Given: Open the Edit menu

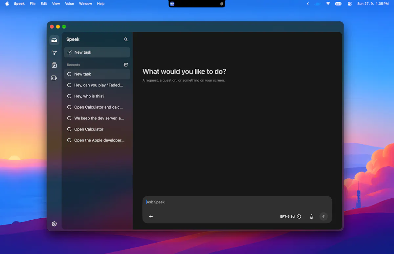Looking at the screenshot, I should [x=44, y=4].
